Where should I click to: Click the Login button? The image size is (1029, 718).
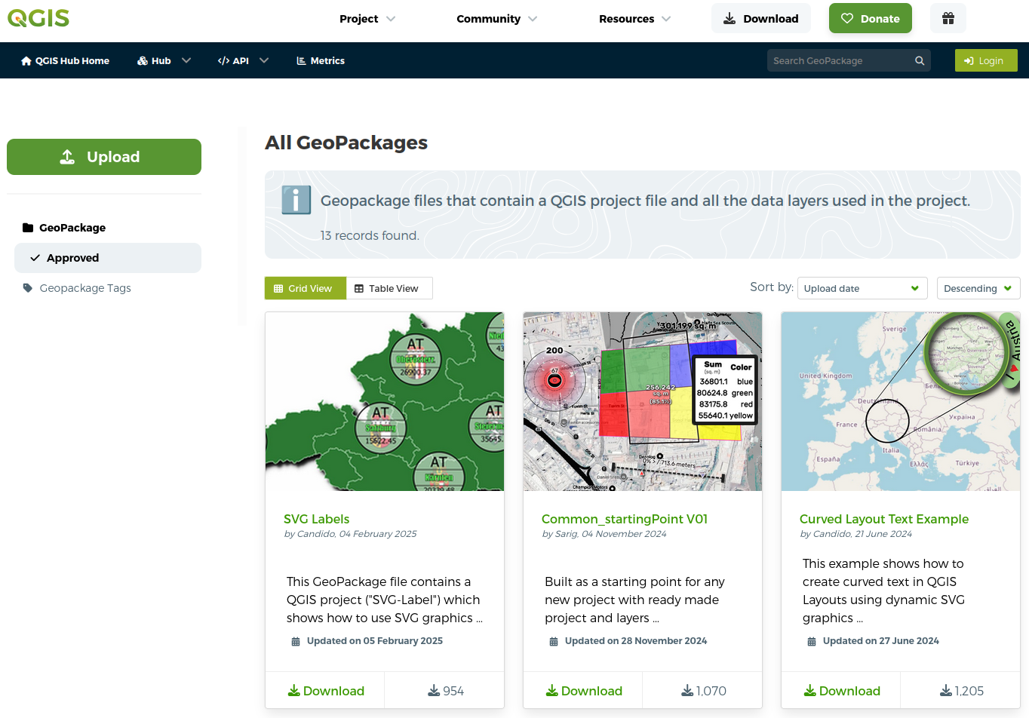[x=986, y=60]
